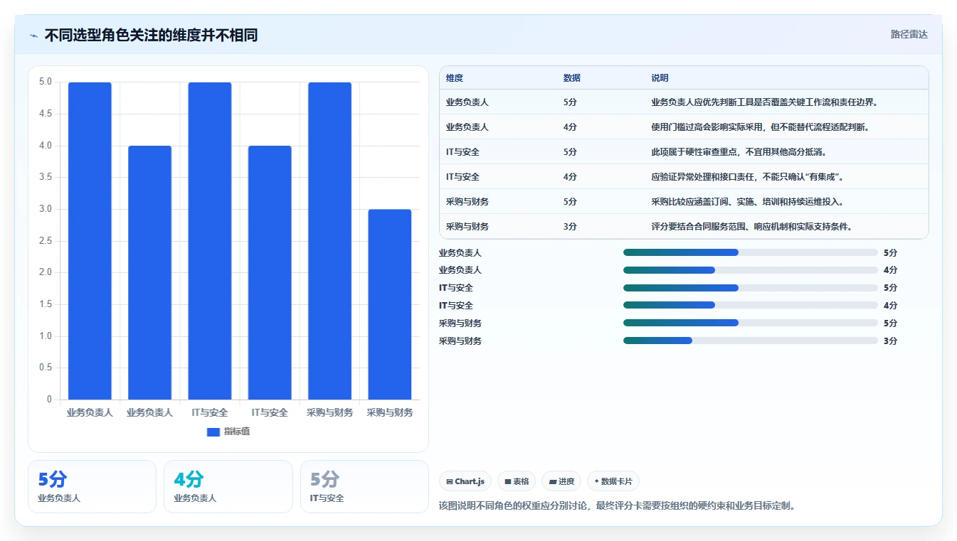Click the 采购与财务 3分 progress bar
Image resolution: width=957 pixels, height=541 pixels.
pos(751,341)
